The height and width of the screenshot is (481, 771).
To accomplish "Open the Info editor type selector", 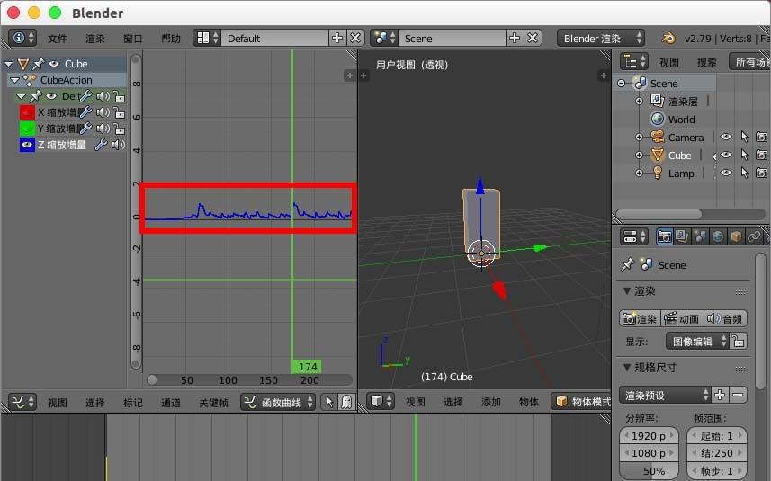I will click(22, 38).
